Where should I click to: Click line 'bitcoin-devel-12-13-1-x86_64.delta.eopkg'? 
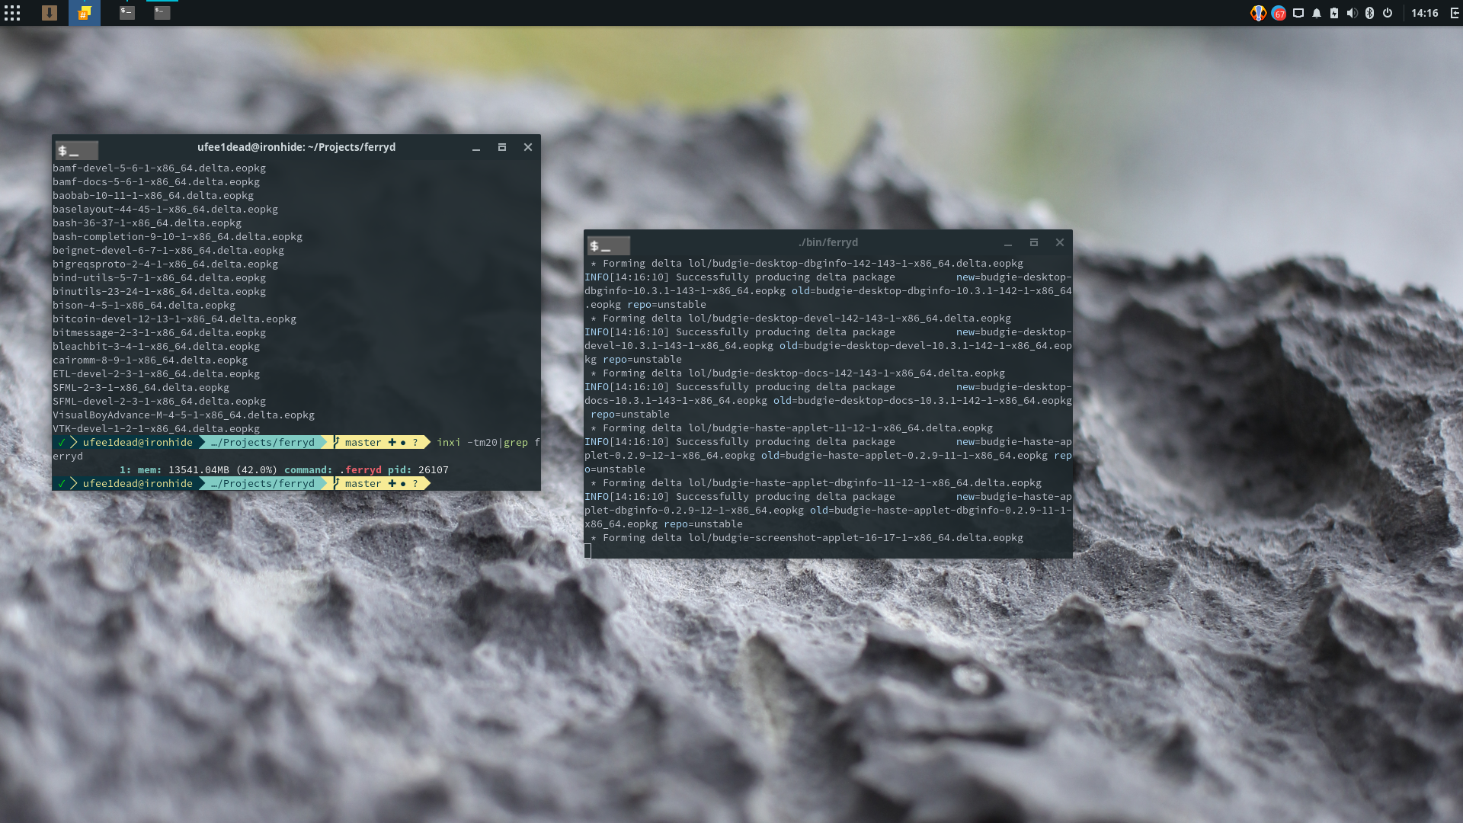coord(174,319)
